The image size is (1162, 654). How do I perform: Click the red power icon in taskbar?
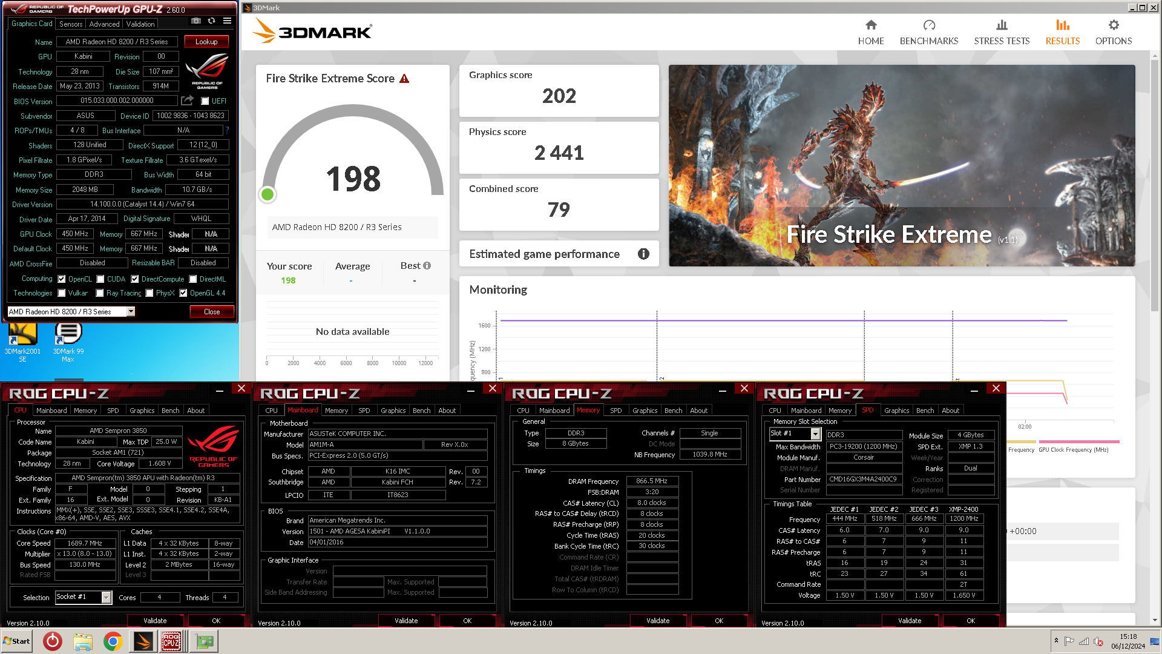[53, 641]
